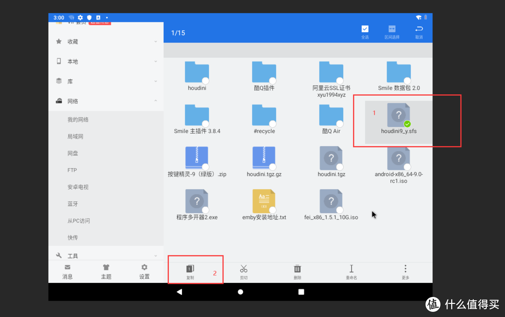The image size is (505, 317).
Task: Tick the selection circle on fei_x86_1.5.1_10G.iso
Action: click(340, 210)
